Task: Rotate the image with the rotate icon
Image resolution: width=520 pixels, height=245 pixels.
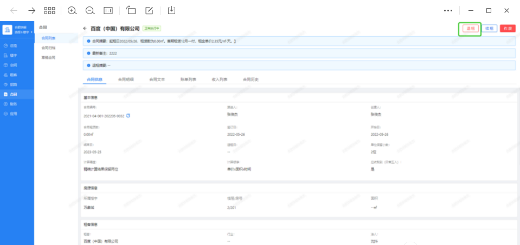Action: 131,10
